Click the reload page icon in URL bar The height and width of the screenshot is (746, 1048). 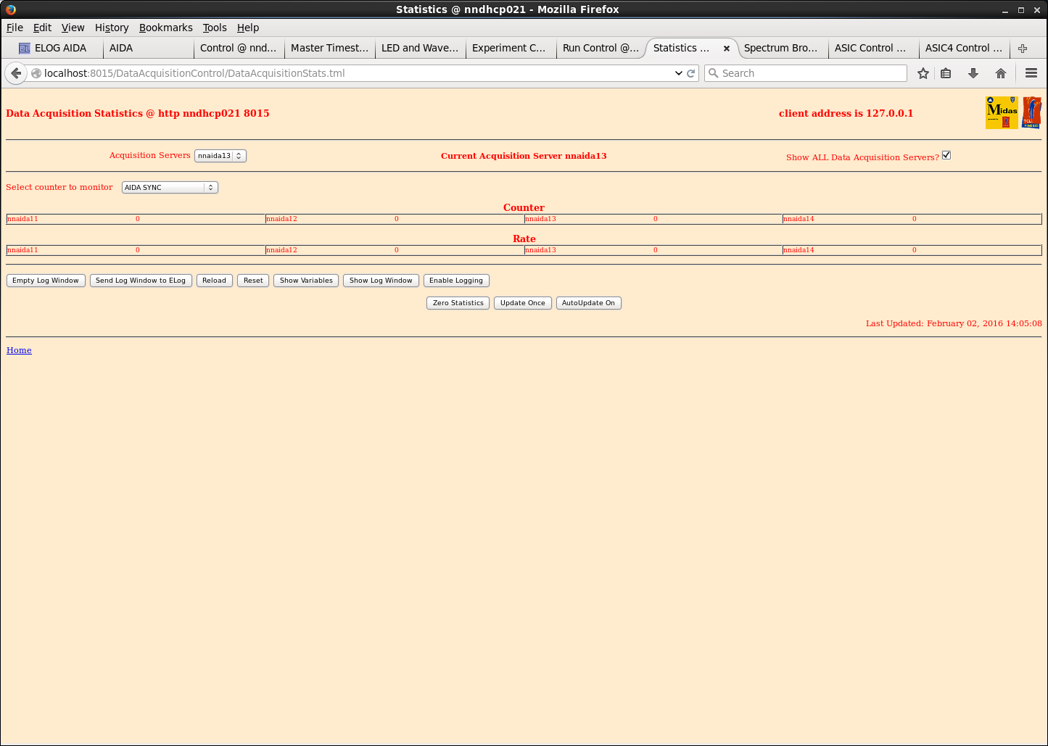coord(691,73)
